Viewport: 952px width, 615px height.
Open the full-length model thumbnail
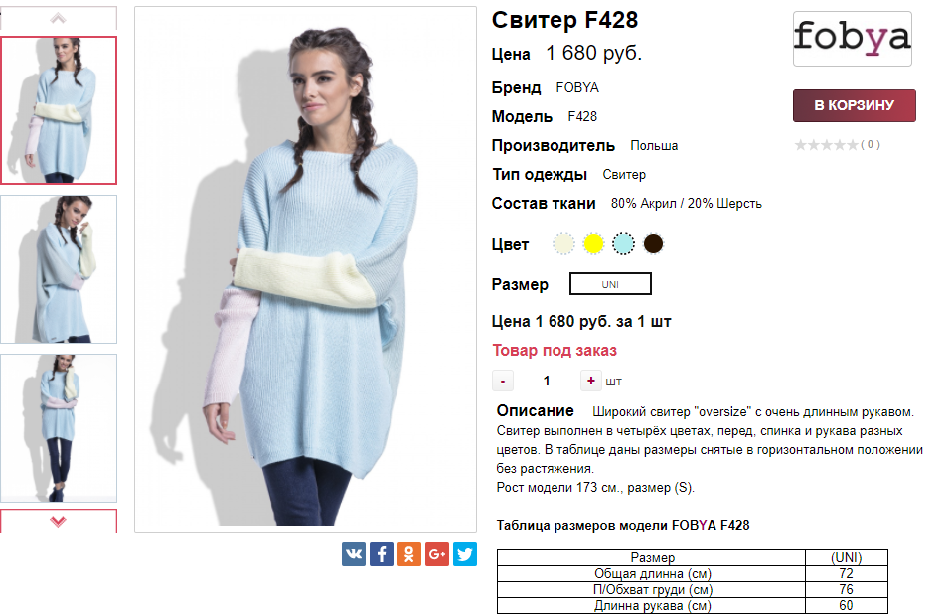[x=59, y=428]
